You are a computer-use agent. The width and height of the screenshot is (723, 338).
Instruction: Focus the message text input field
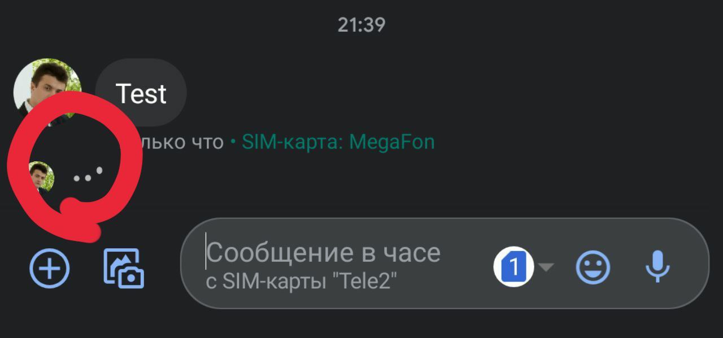click(x=445, y=263)
